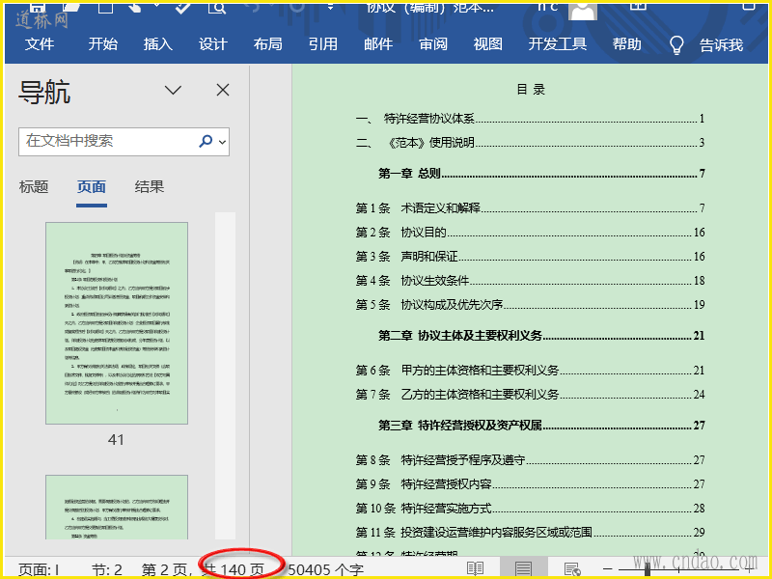Follow TOC entry 第8条 特许经营授予程序及遵守
772x579 pixels.
point(530,460)
